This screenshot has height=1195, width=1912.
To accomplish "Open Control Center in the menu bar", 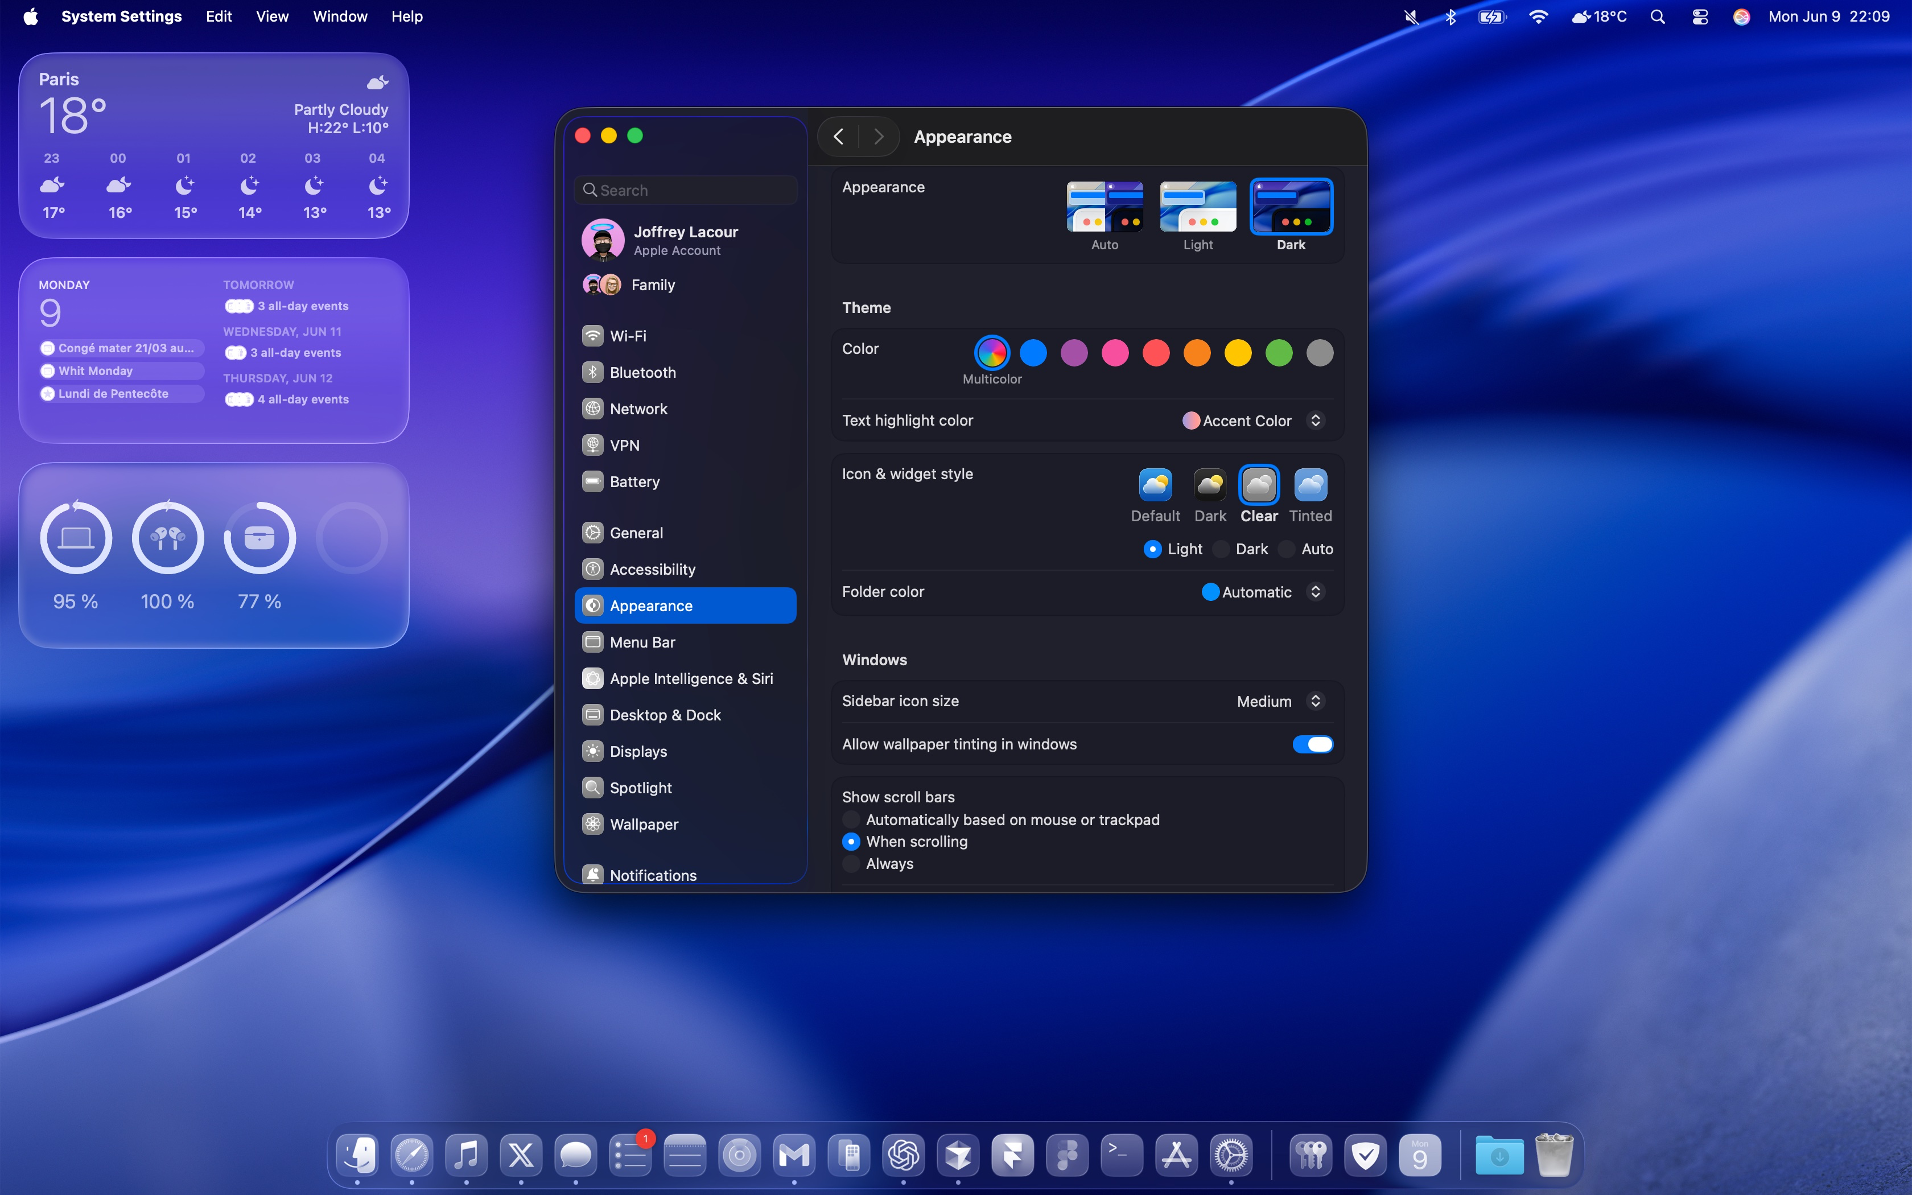I will 1700,17.
